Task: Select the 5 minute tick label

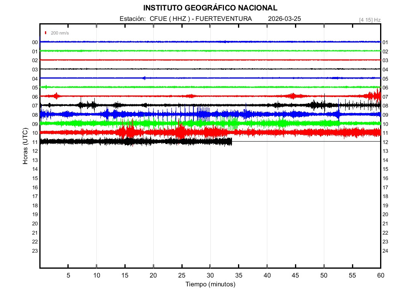Action: pos(68,275)
